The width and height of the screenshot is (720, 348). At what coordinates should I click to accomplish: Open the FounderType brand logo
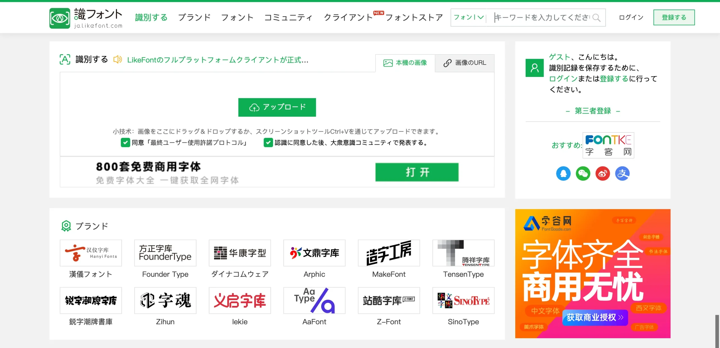(165, 253)
